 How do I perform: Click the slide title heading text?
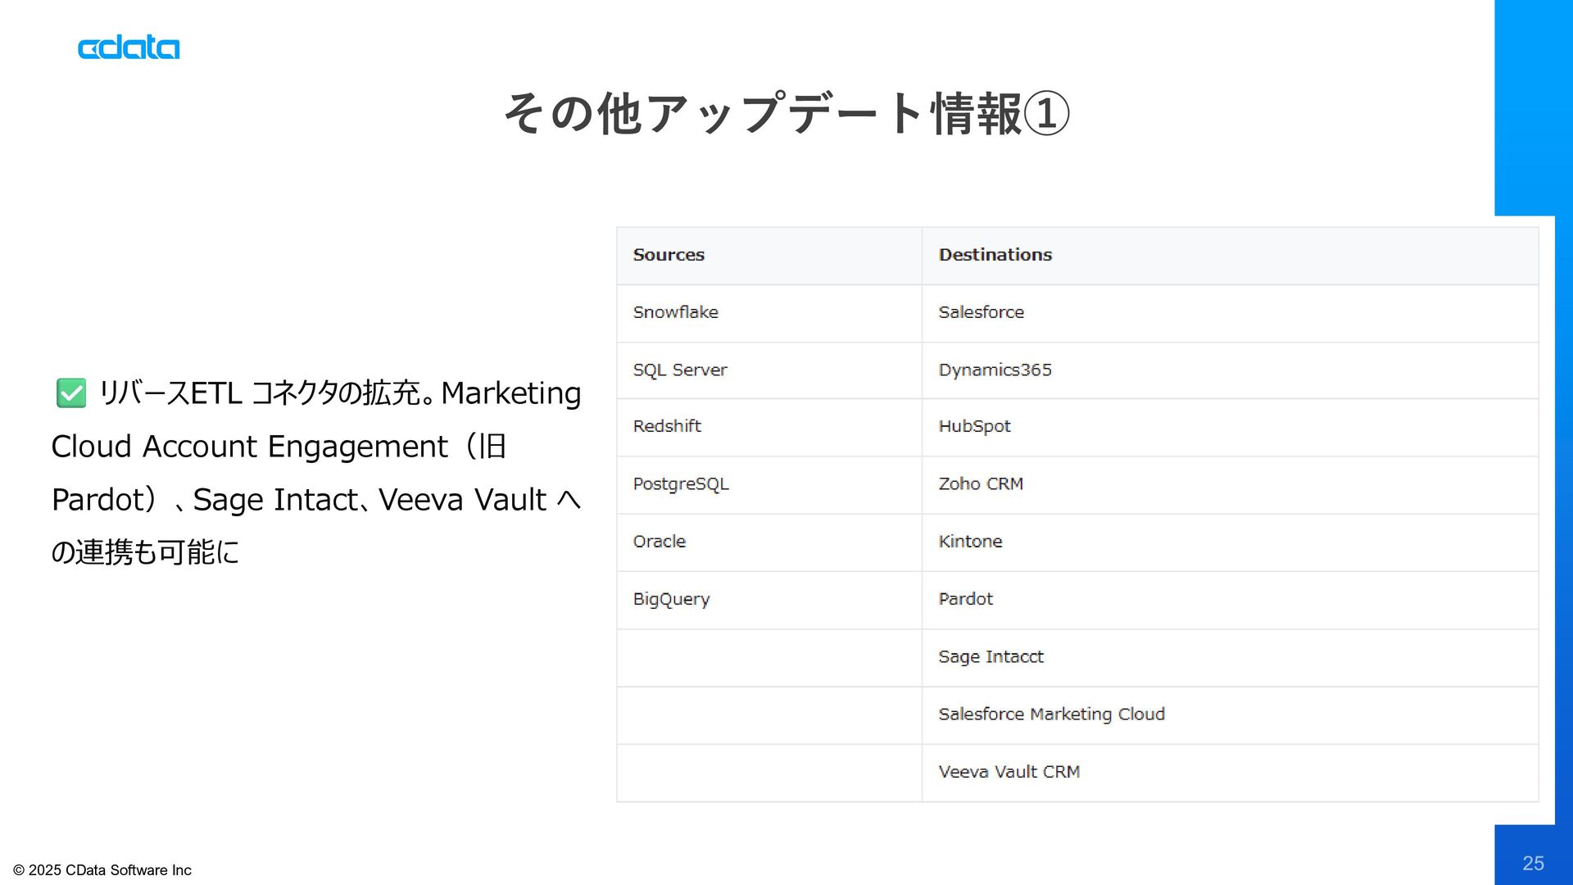[x=786, y=113]
